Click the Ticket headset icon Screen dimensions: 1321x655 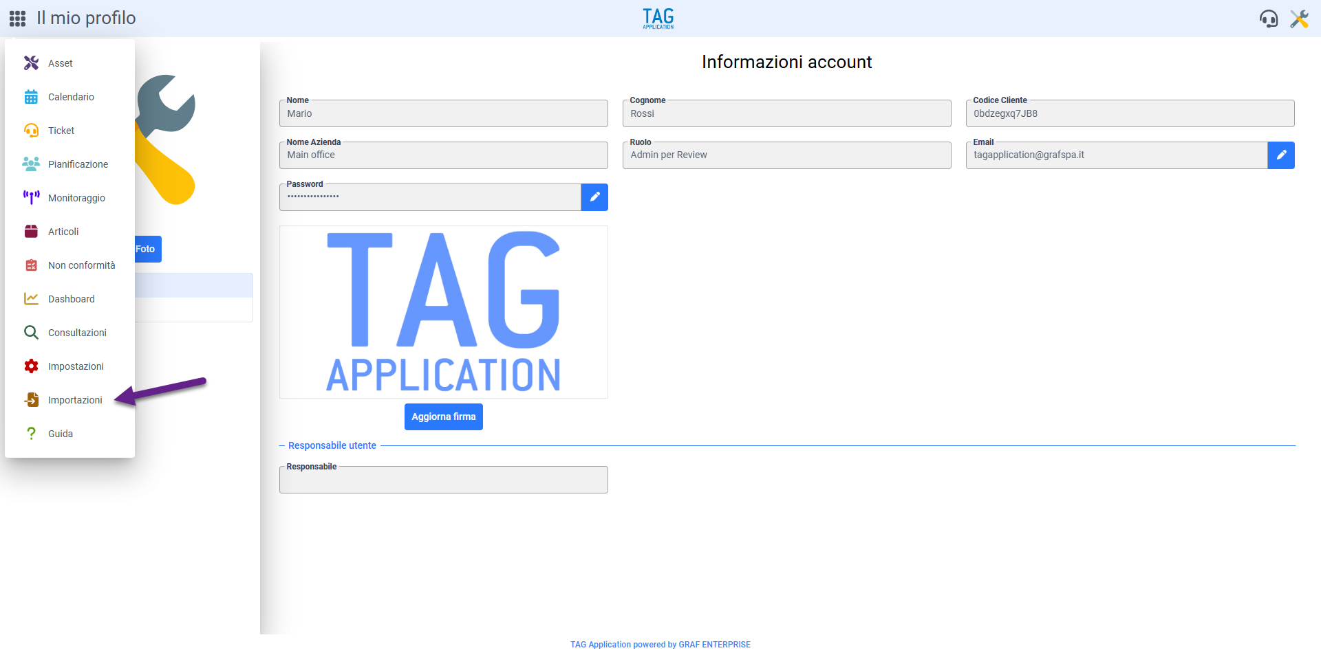pos(31,131)
